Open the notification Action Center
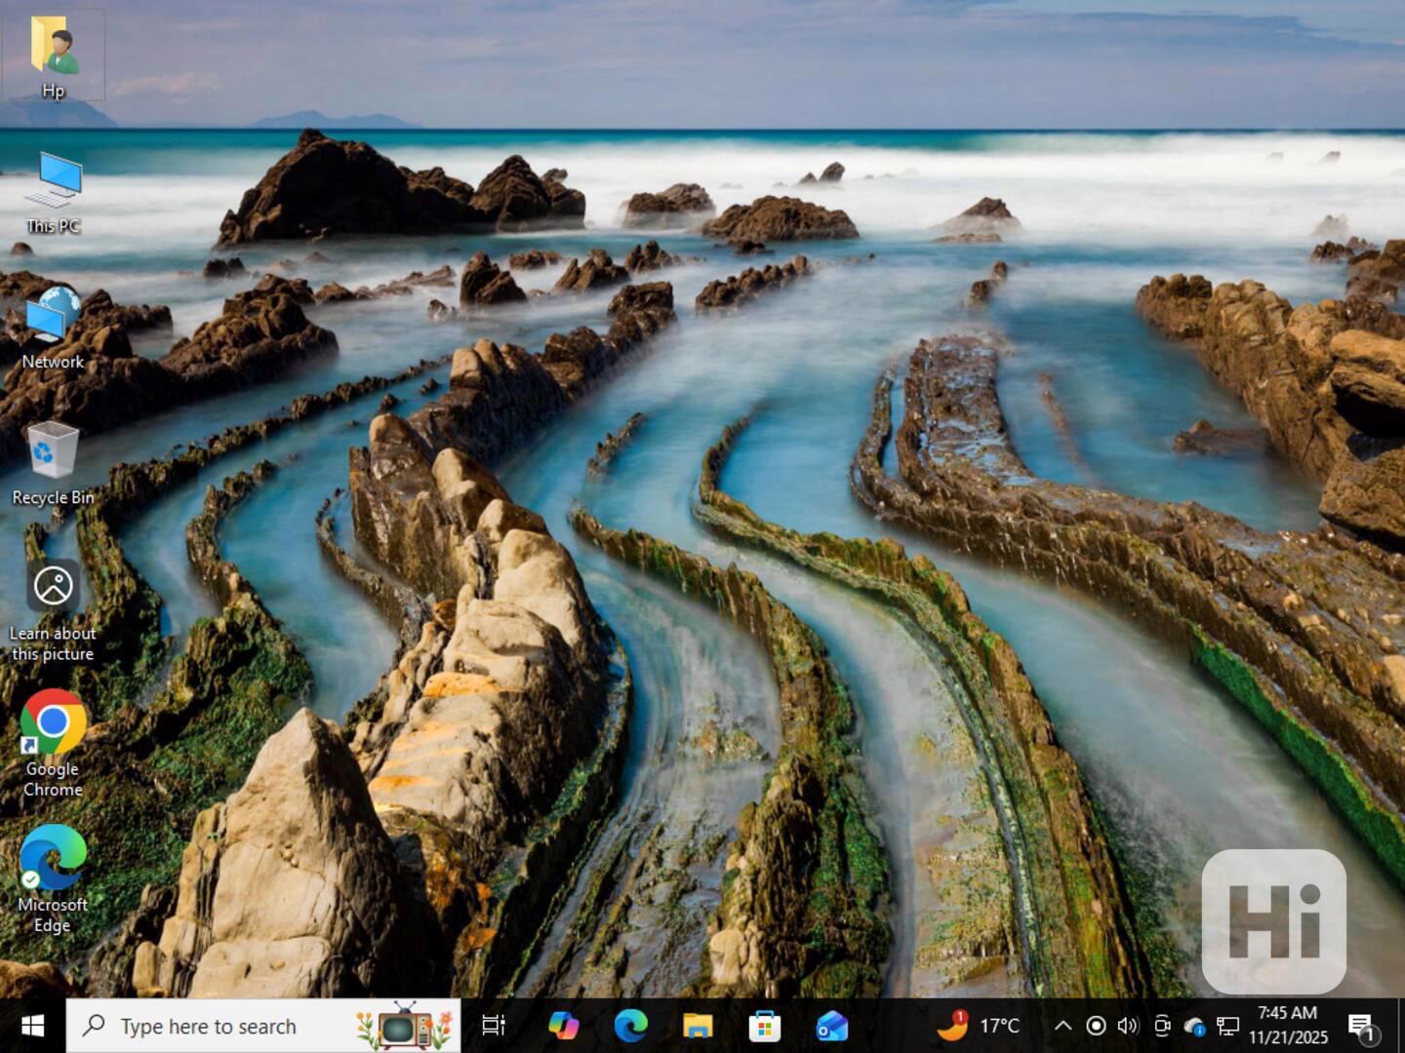This screenshot has height=1053, width=1405. click(x=1362, y=1026)
